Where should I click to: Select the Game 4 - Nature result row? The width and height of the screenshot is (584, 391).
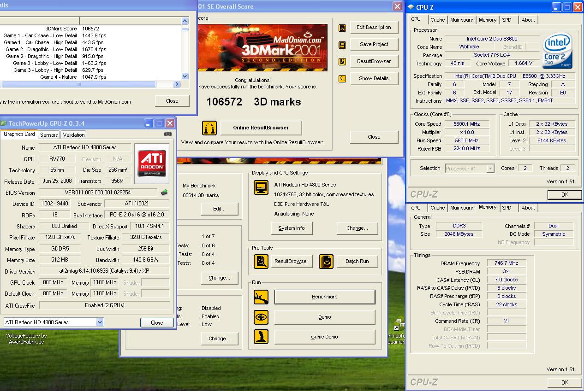coord(90,77)
